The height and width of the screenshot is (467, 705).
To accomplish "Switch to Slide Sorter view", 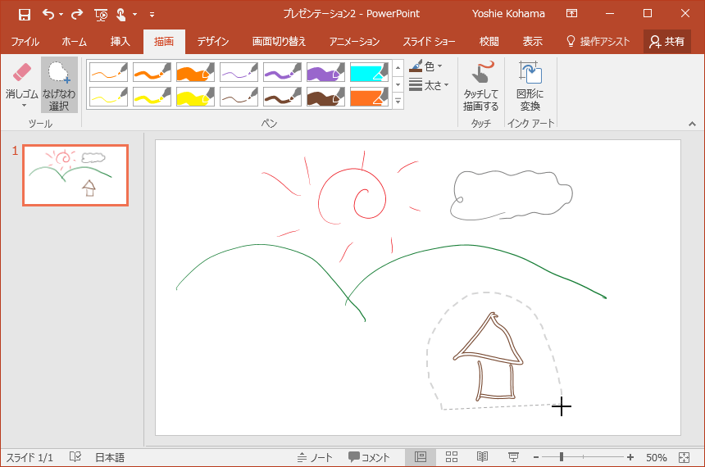I will tap(452, 457).
